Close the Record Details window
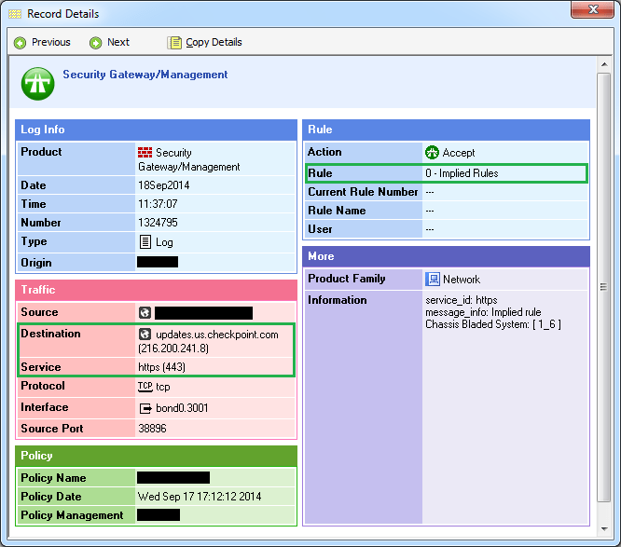 (x=592, y=9)
